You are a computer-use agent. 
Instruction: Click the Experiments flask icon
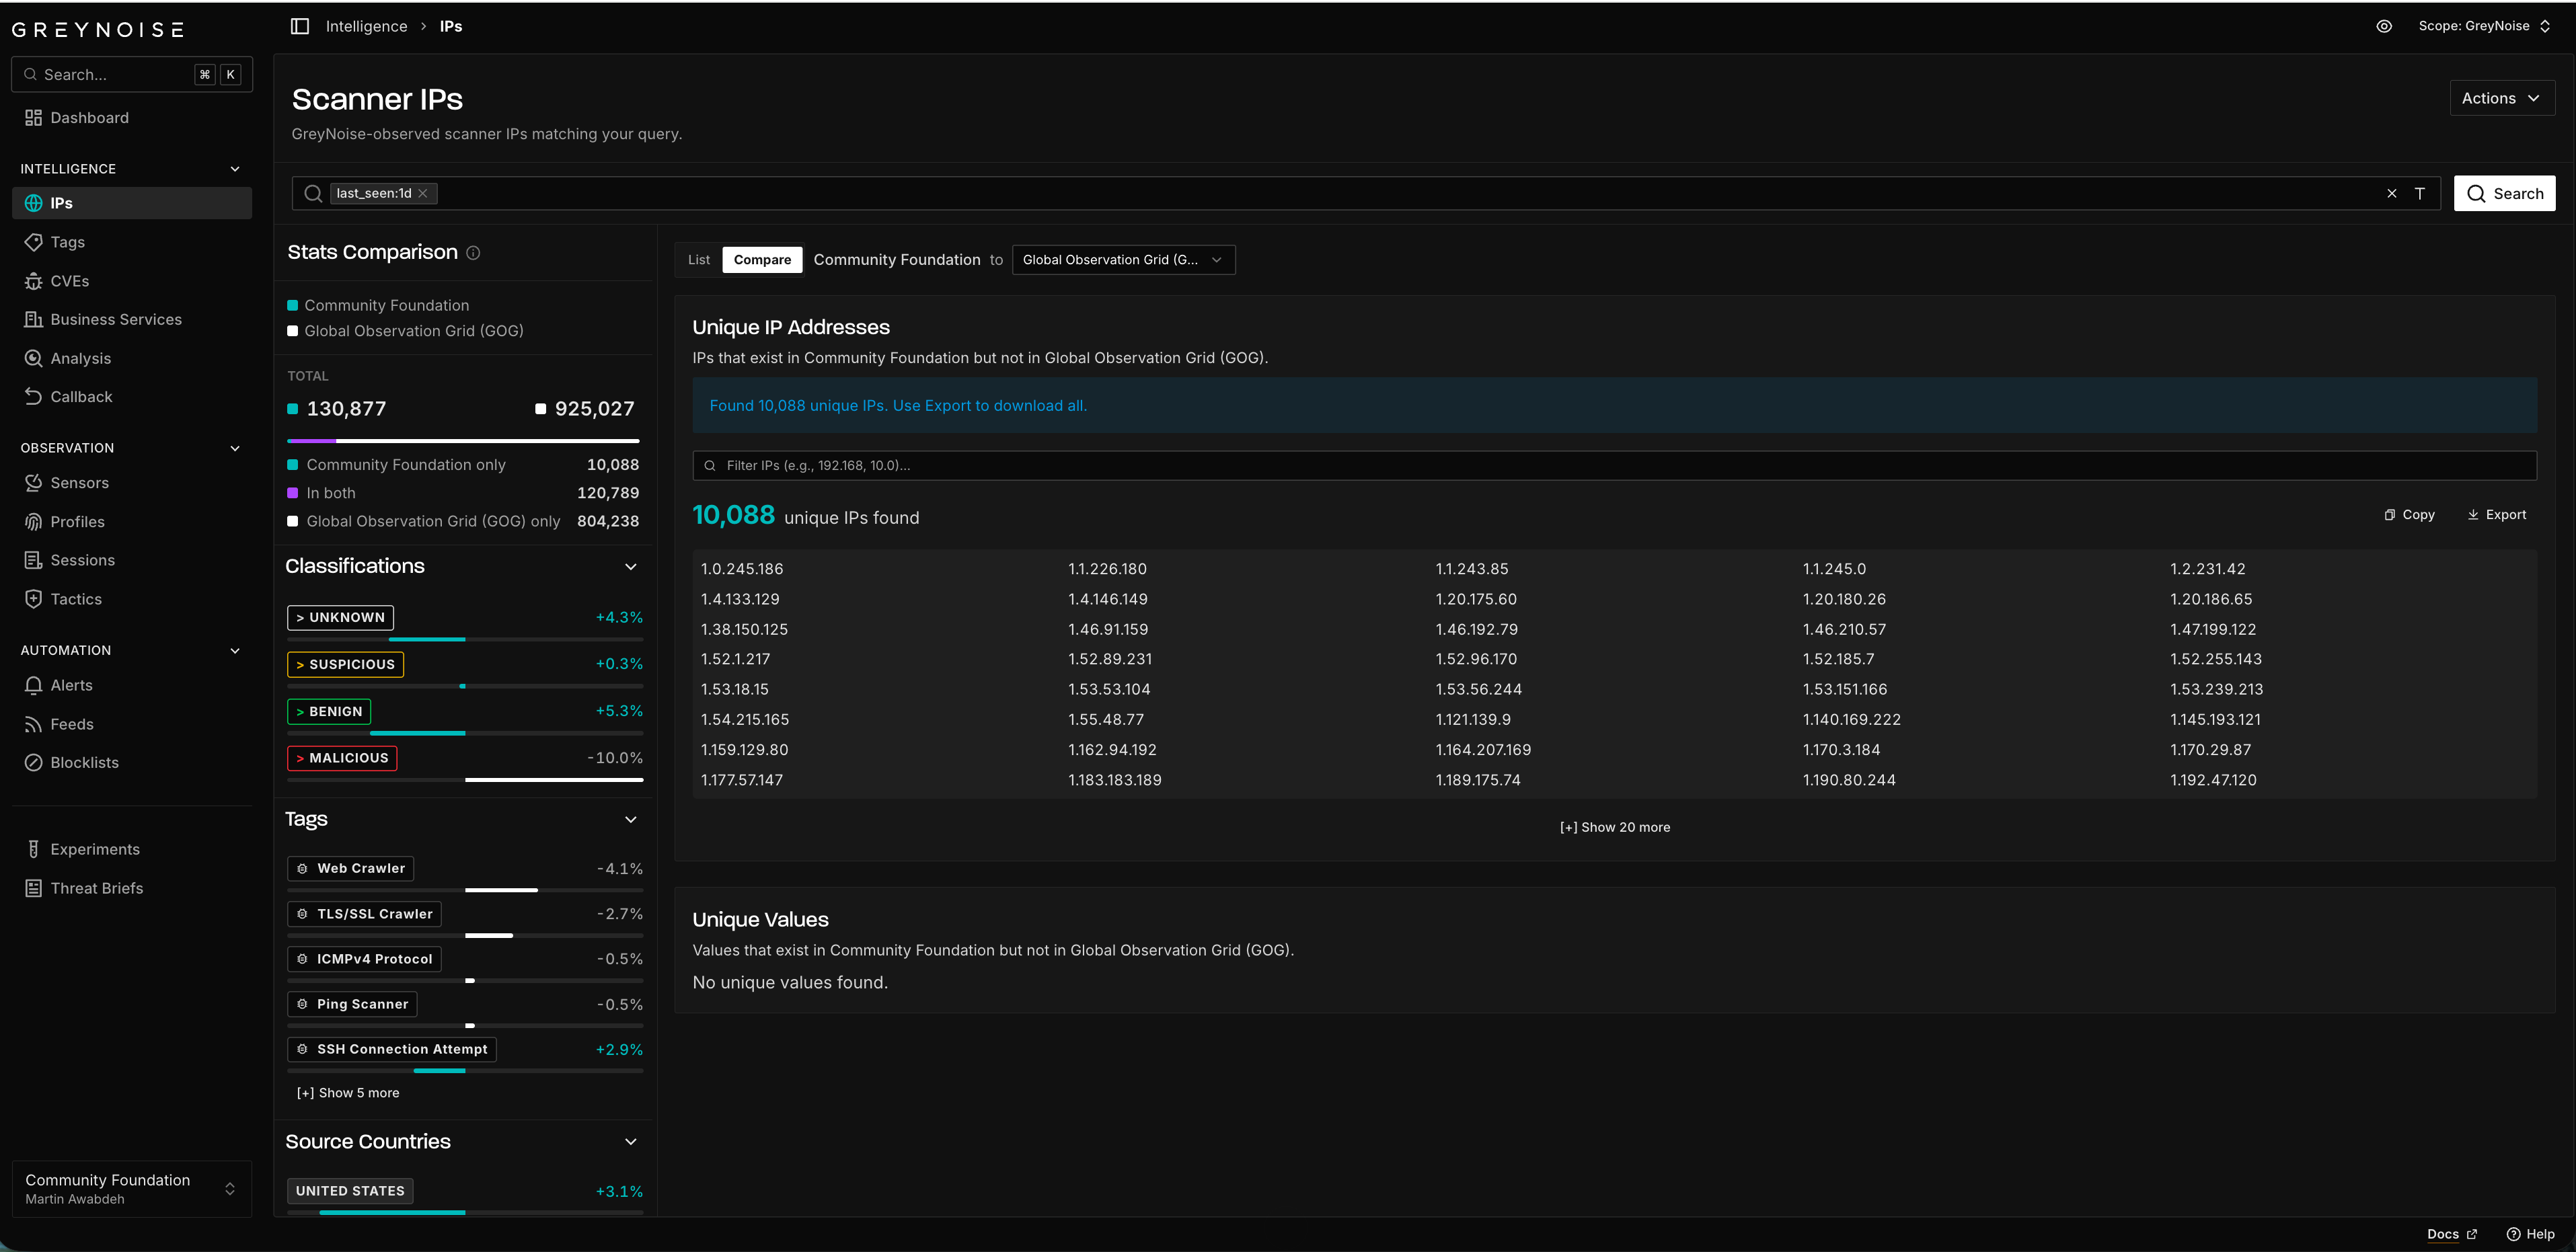tap(33, 849)
